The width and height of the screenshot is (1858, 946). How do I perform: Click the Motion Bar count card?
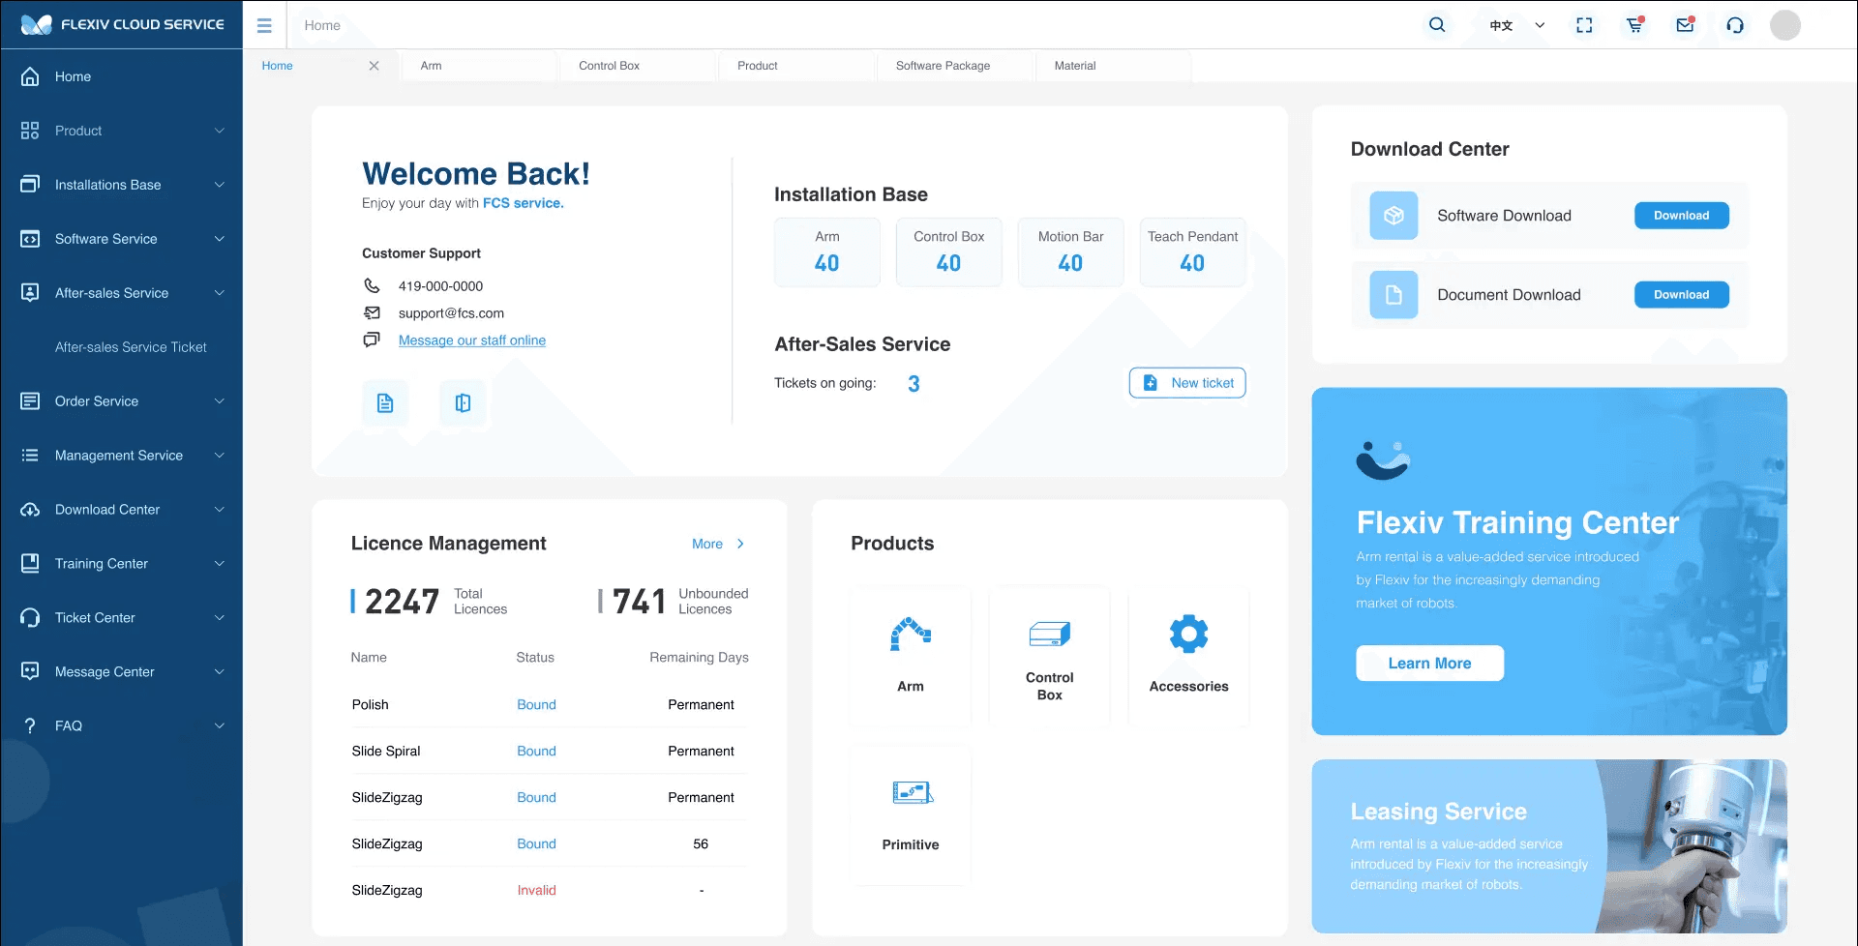coord(1070,251)
